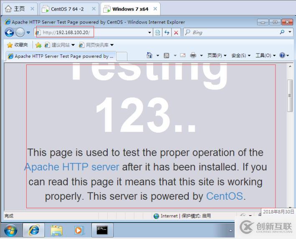296x239 pixels.
Task: Click the Compatibility View icon
Action: [x=158, y=33]
